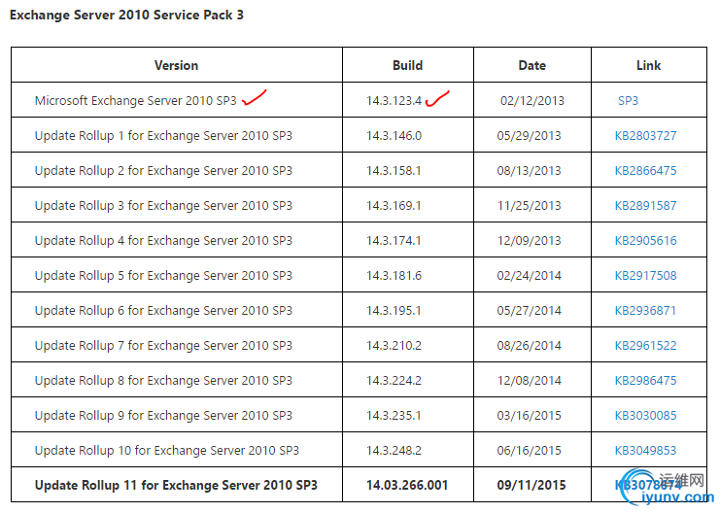The width and height of the screenshot is (720, 513).
Task: Select 'Update Rollup 5 for Exchange Server 2010 SP3'
Action: [x=163, y=276]
